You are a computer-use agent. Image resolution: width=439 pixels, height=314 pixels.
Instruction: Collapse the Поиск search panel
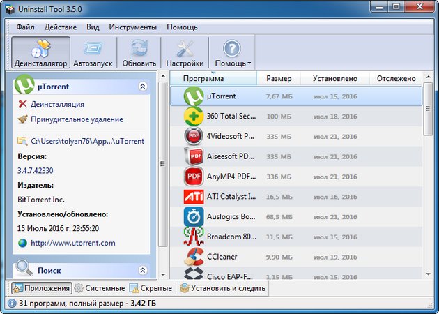[x=143, y=269]
